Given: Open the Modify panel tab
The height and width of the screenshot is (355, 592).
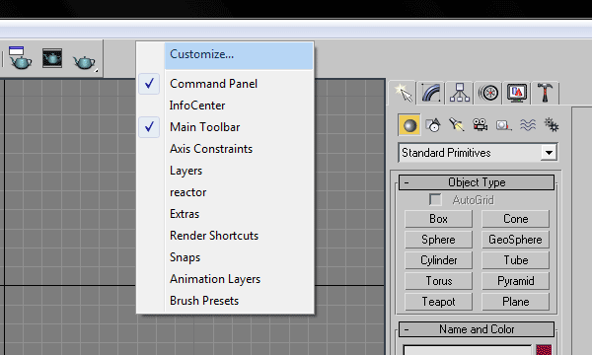Looking at the screenshot, I should click(431, 93).
